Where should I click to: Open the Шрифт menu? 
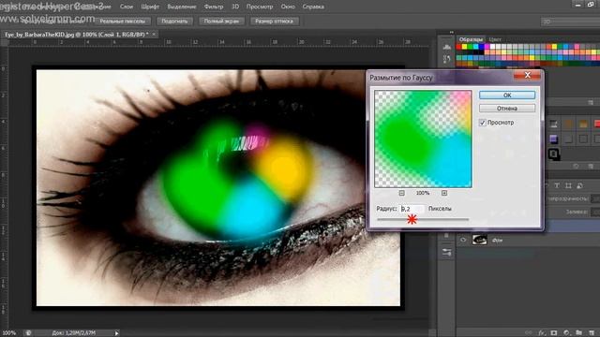tap(150, 7)
